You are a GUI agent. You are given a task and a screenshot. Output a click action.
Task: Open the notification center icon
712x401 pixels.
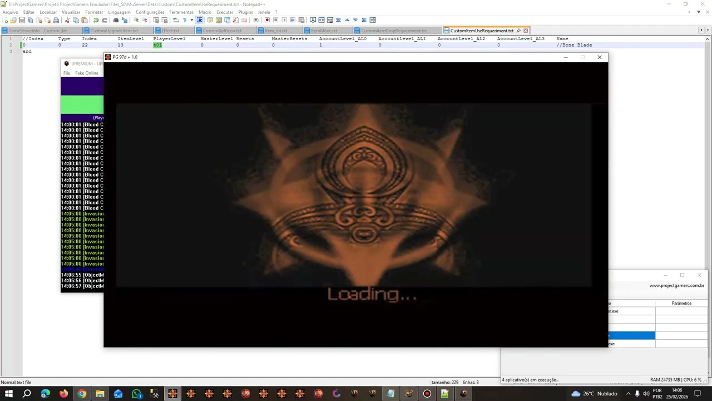[x=698, y=394]
